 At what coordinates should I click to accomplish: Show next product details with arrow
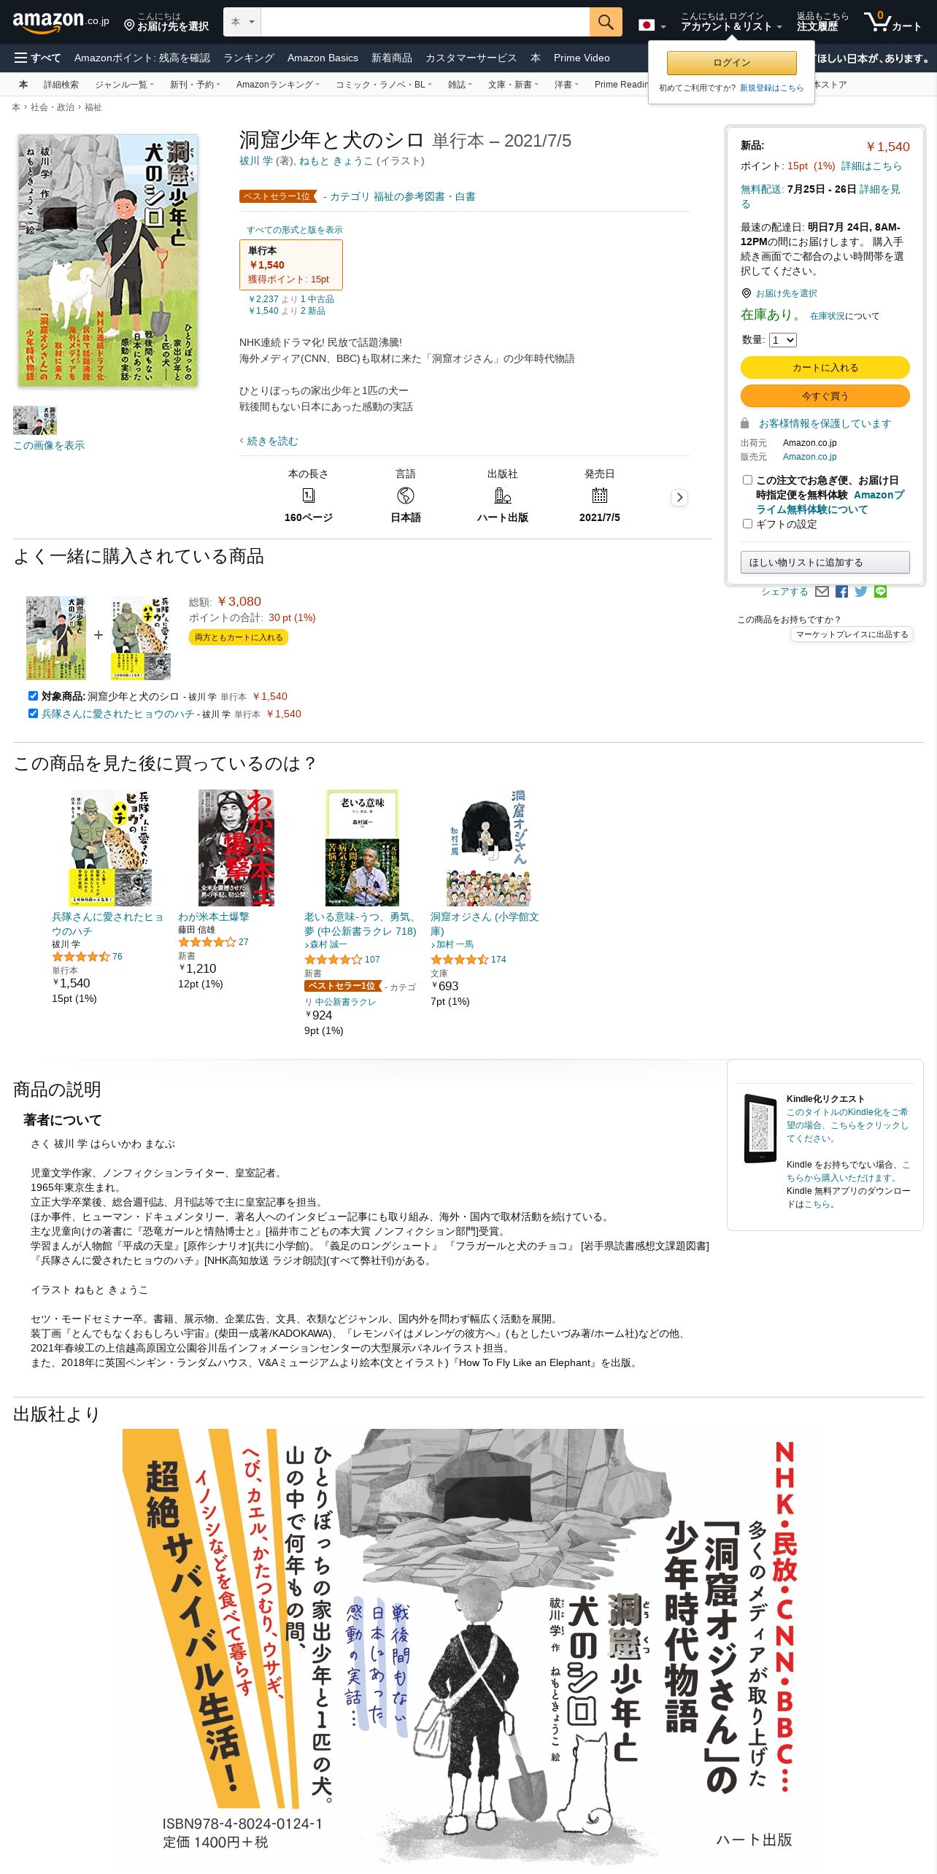679,498
